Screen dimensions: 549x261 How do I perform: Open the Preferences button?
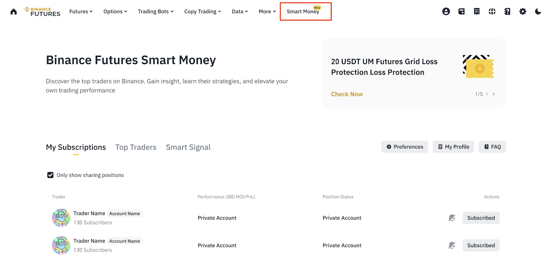[x=405, y=147]
